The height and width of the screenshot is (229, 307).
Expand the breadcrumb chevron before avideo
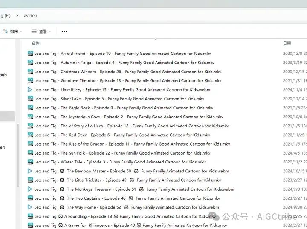[17, 16]
